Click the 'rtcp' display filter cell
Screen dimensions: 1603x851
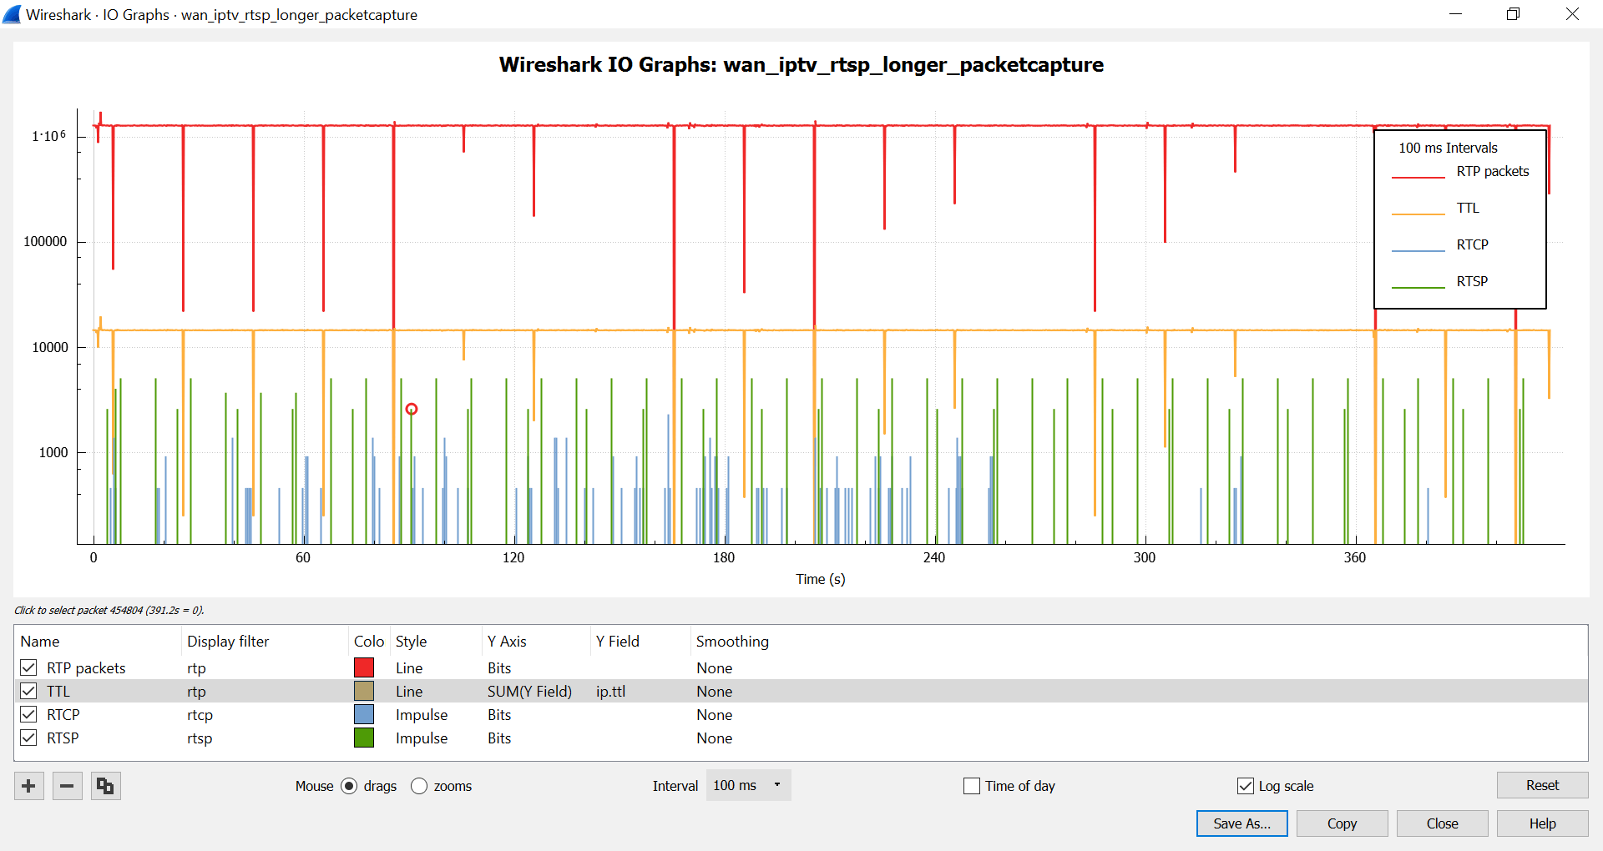200,715
